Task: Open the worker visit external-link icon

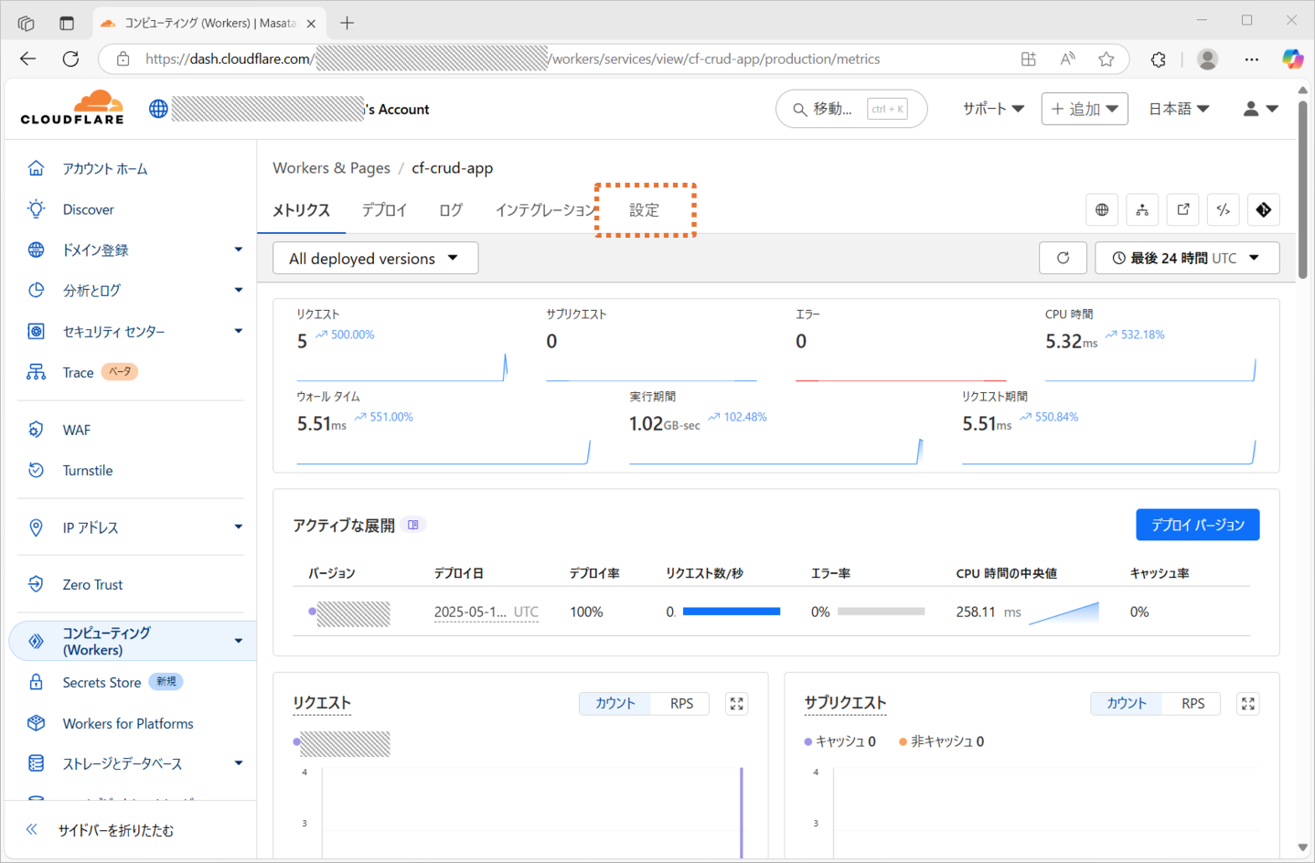Action: [x=1183, y=210]
